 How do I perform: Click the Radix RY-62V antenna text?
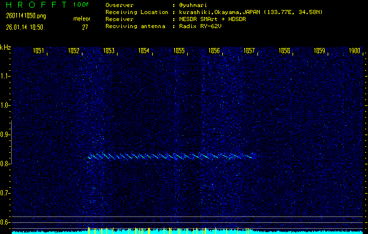point(200,26)
